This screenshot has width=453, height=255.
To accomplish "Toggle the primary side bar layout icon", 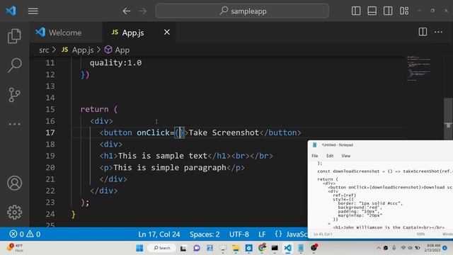I will pyautogui.click(x=356, y=11).
